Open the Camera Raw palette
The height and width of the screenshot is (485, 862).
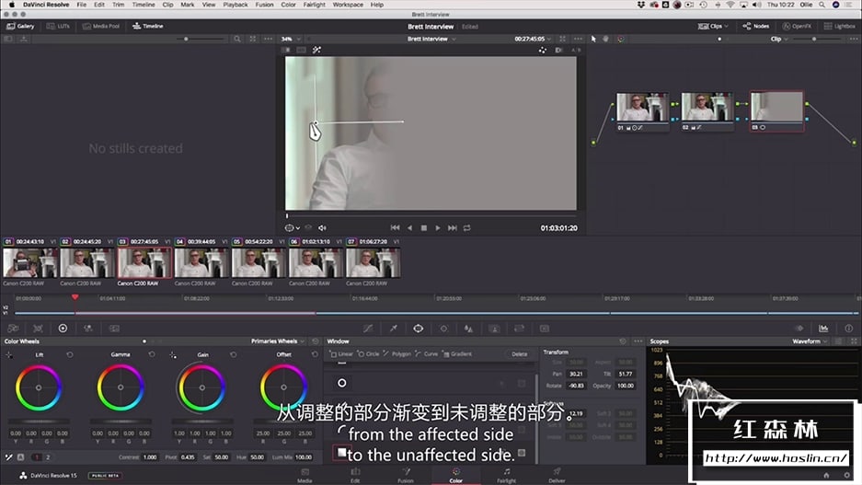pyautogui.click(x=13, y=329)
